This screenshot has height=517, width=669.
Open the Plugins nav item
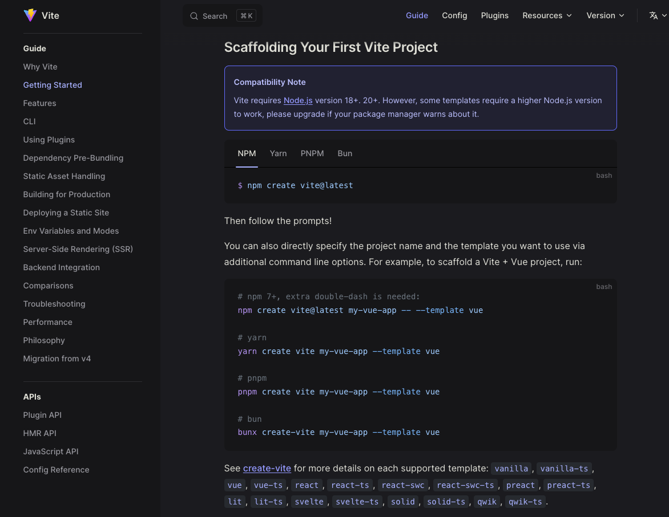click(x=494, y=15)
